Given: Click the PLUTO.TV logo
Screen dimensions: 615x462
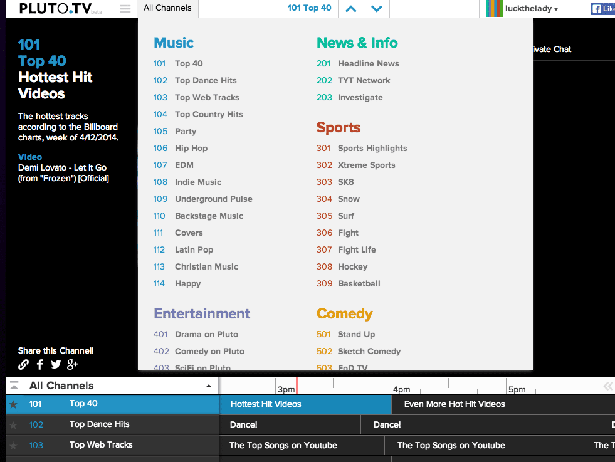Looking at the screenshot, I should pos(55,8).
